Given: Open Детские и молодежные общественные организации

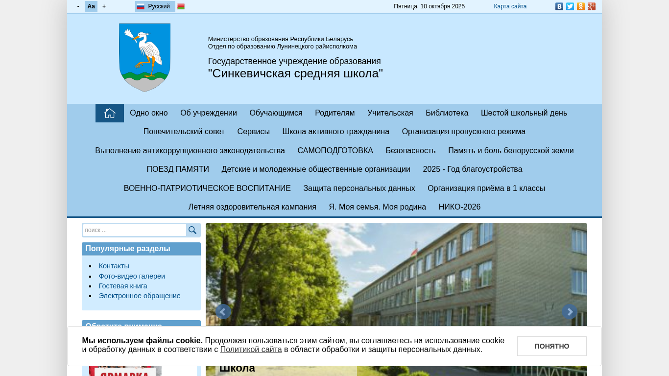Looking at the screenshot, I should coord(316,169).
